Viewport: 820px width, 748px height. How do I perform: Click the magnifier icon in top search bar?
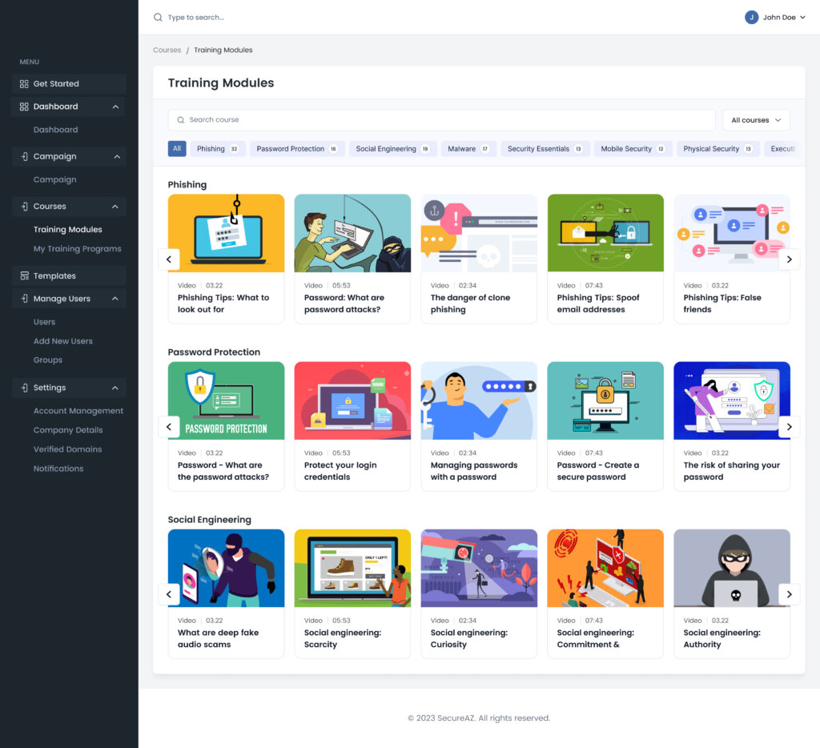tap(158, 18)
